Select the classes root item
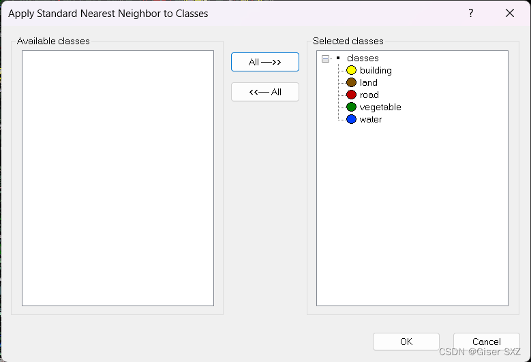The image size is (531, 362). [363, 58]
